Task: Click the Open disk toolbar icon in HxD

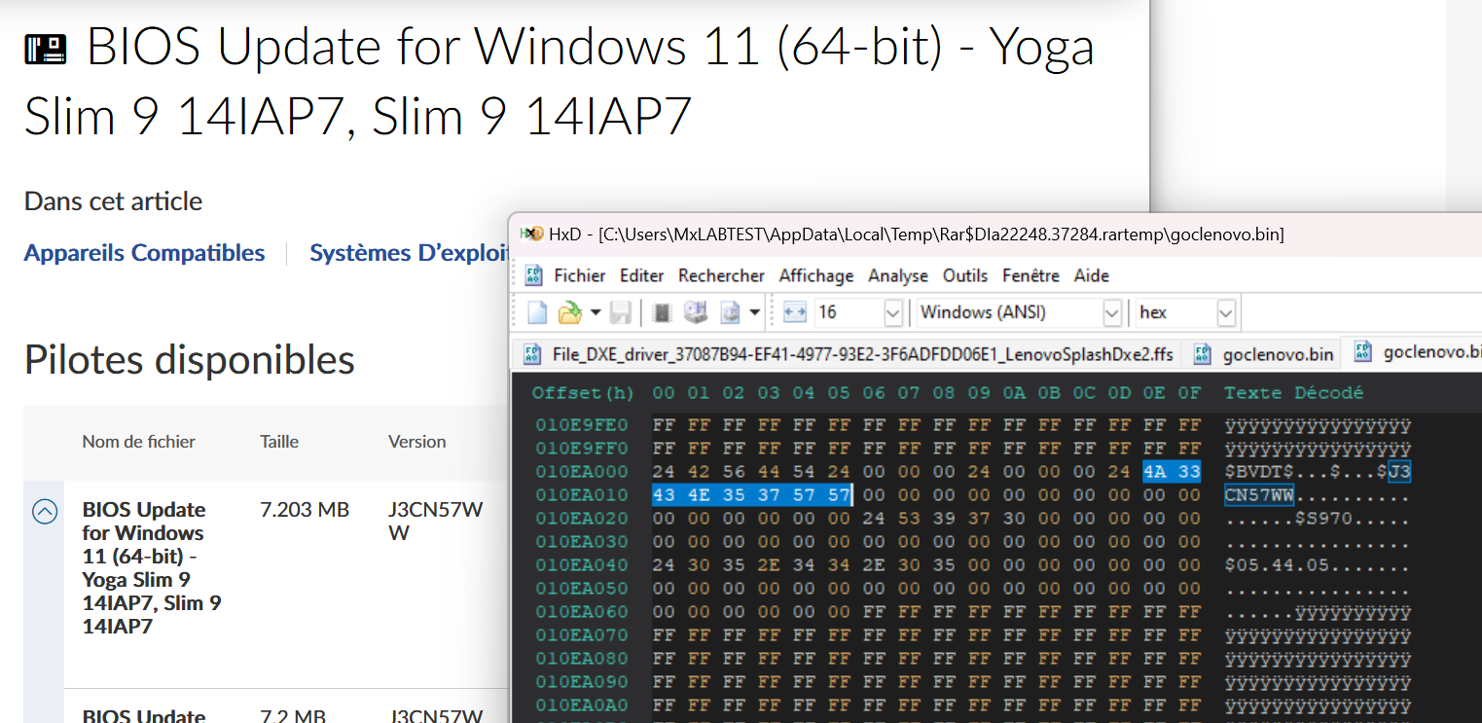Action: 695,312
